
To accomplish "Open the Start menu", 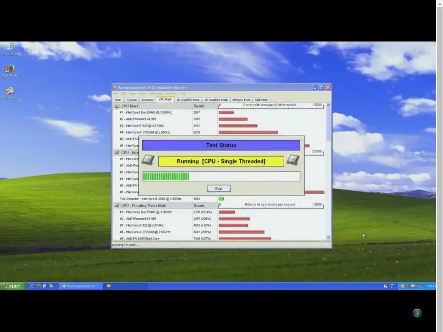I will [13, 286].
